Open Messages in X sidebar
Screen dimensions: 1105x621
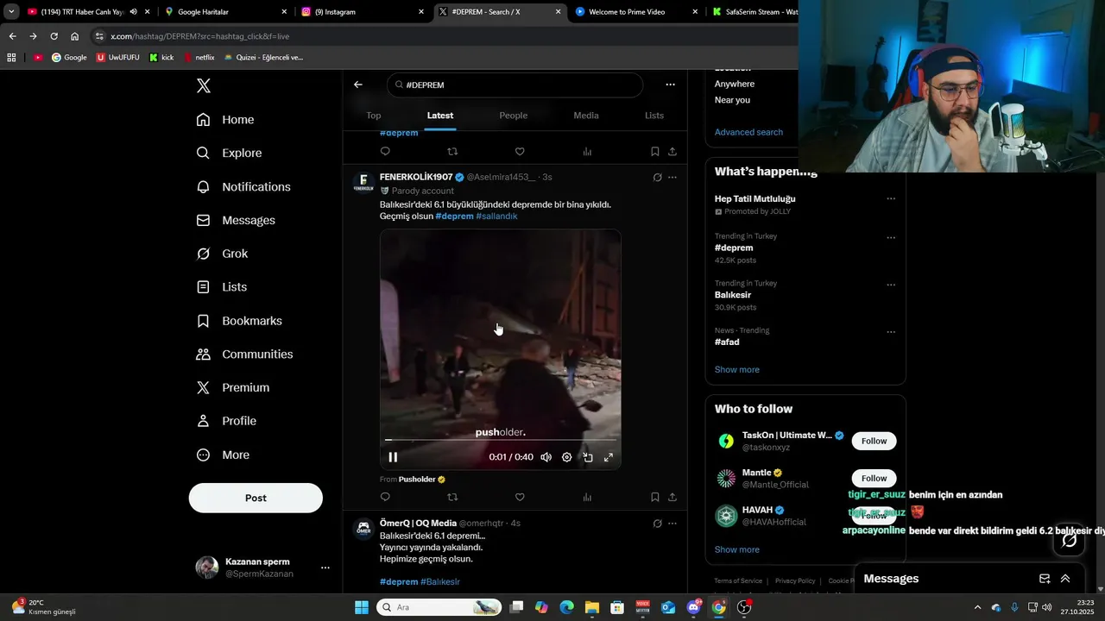pos(236,220)
